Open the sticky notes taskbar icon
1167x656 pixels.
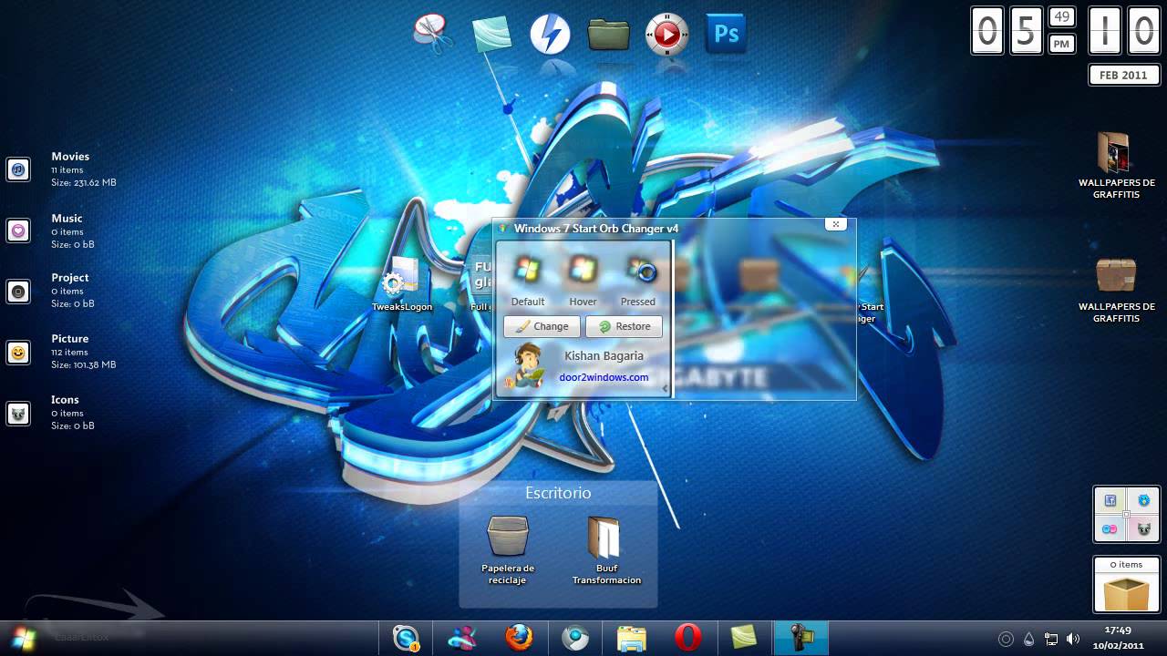pos(744,639)
